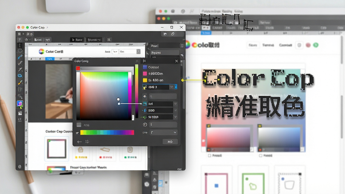Open the dropdown arrow of the 9.1000 field
This screenshot has width=345, height=194.
pyautogui.click(x=175, y=117)
